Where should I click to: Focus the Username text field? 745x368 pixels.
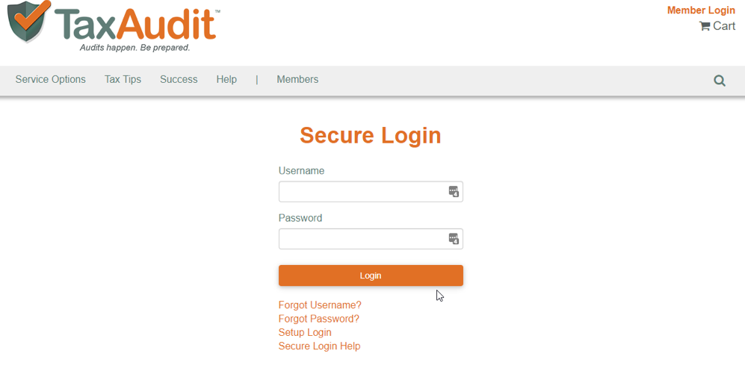(362, 192)
